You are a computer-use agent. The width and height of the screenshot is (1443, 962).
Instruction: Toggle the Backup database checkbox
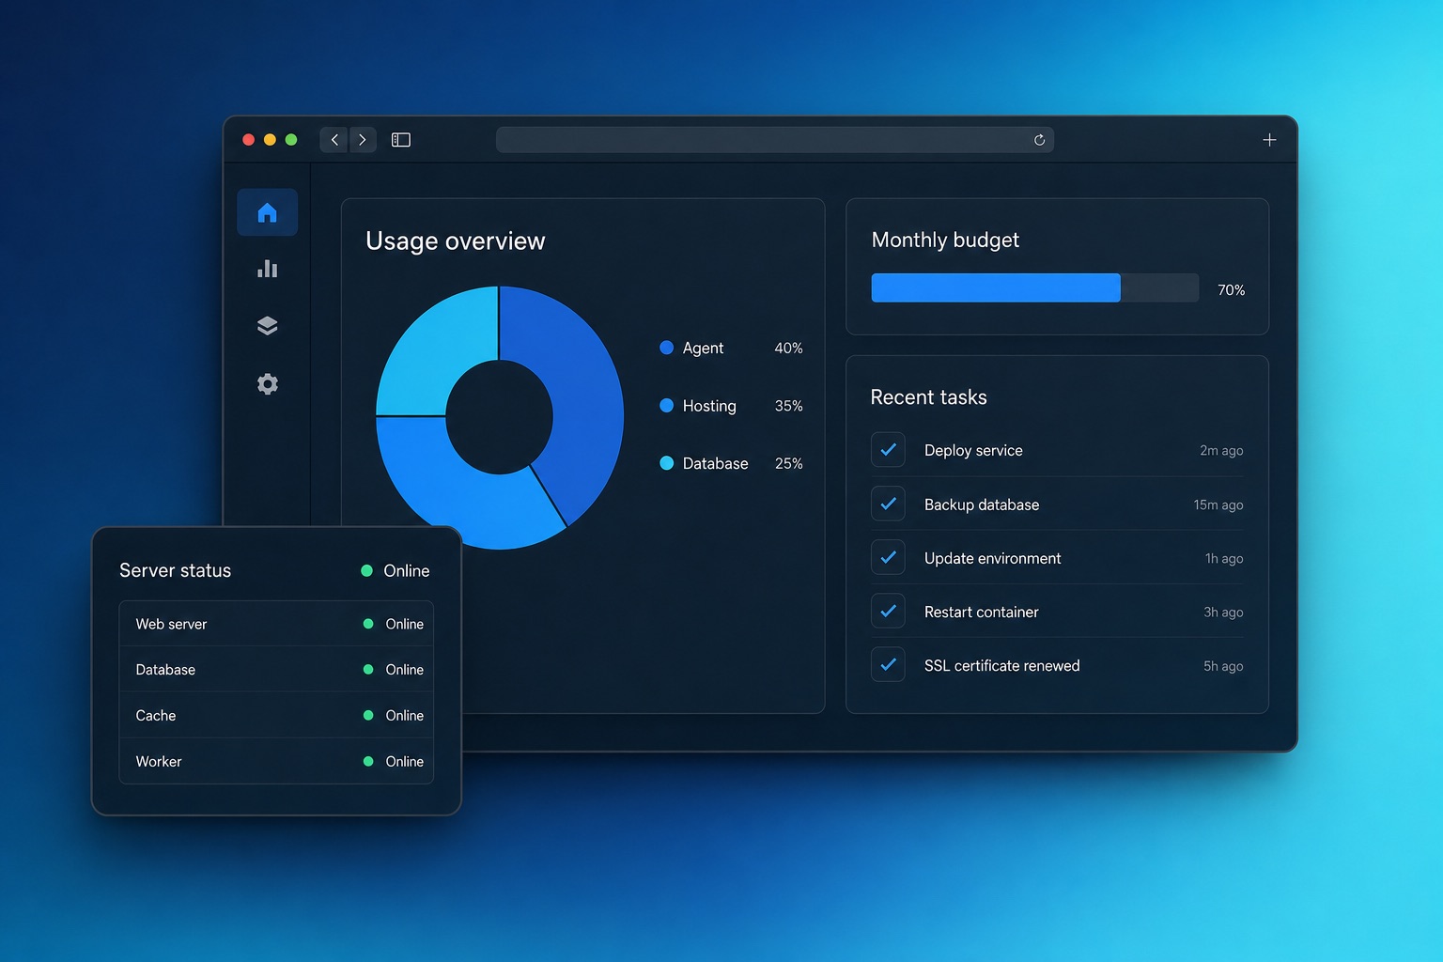[x=888, y=504]
